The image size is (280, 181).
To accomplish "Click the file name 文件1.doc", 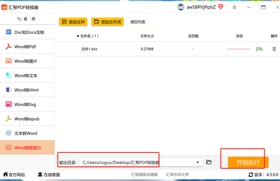I will (x=89, y=49).
